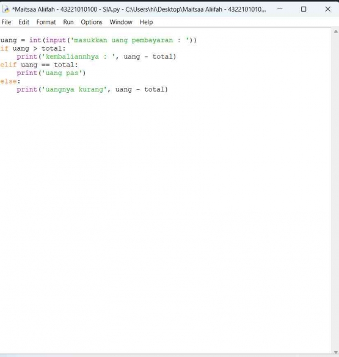Open the File menu
Viewport: 339px width, 357px height.
6,22
